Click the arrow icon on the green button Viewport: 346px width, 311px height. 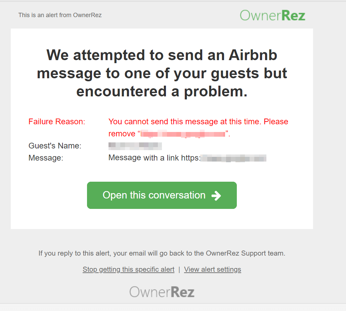pyautogui.click(x=216, y=196)
